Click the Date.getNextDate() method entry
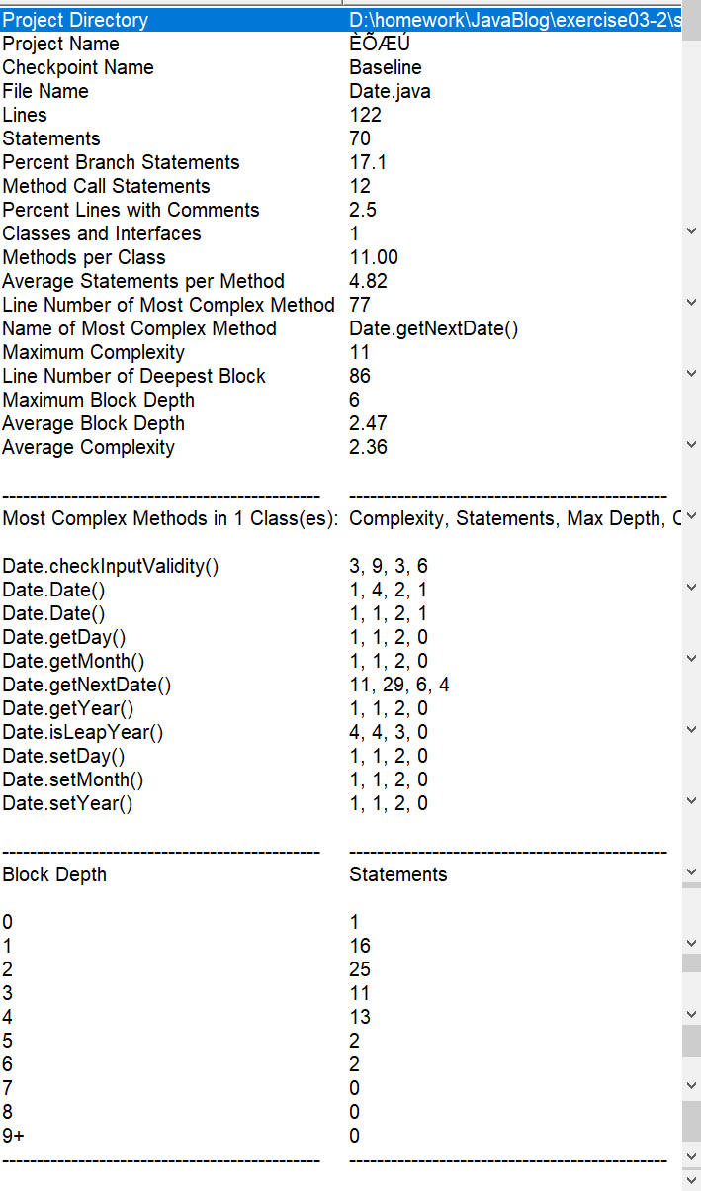The width and height of the screenshot is (701, 1191). tap(87, 685)
